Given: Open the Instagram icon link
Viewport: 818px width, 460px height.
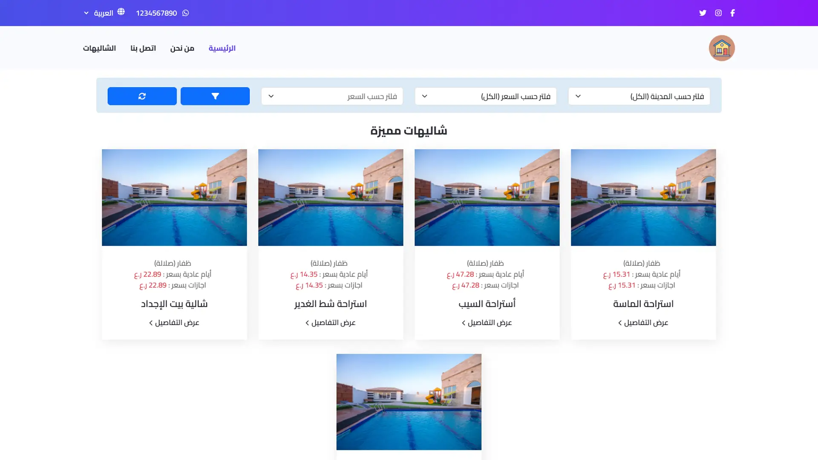Looking at the screenshot, I should pyautogui.click(x=718, y=13).
